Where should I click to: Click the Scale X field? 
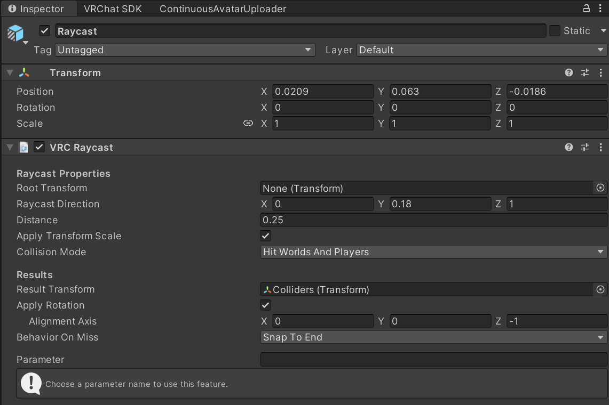[x=323, y=123]
